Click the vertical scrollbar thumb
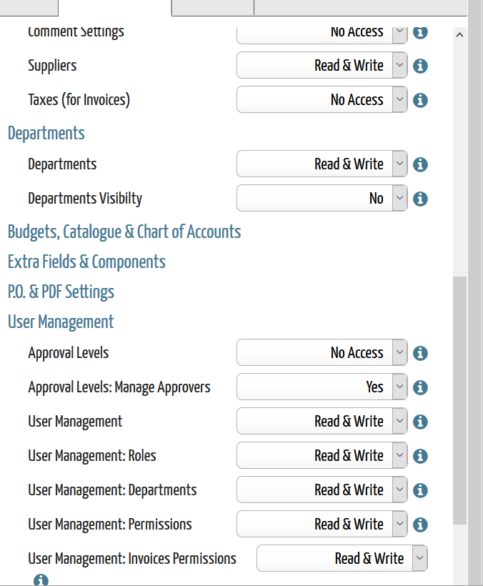 [x=460, y=400]
